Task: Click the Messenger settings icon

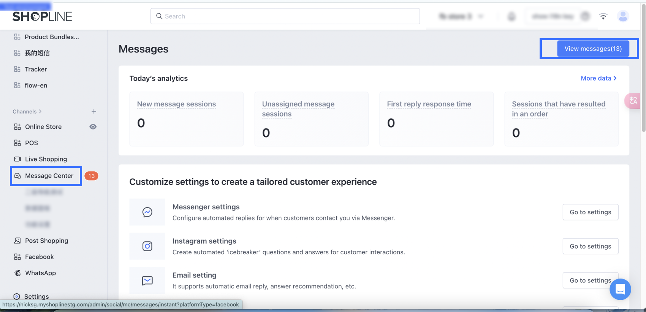Action: (147, 212)
